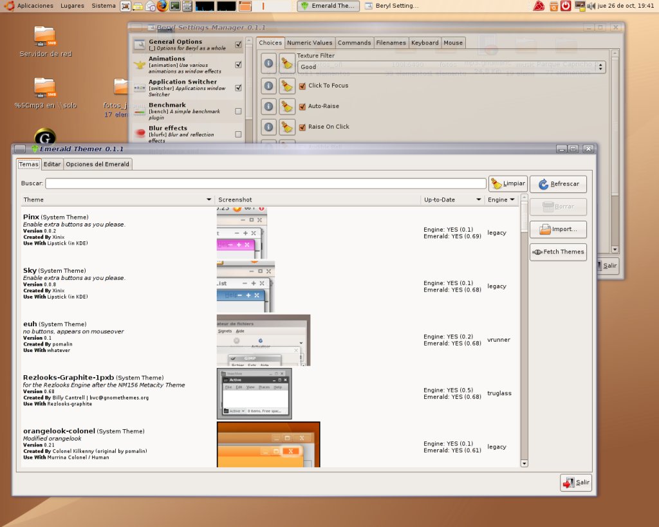Click Salir in the Emerald Themer window
Image resolution: width=659 pixels, height=527 pixels.
576,483
